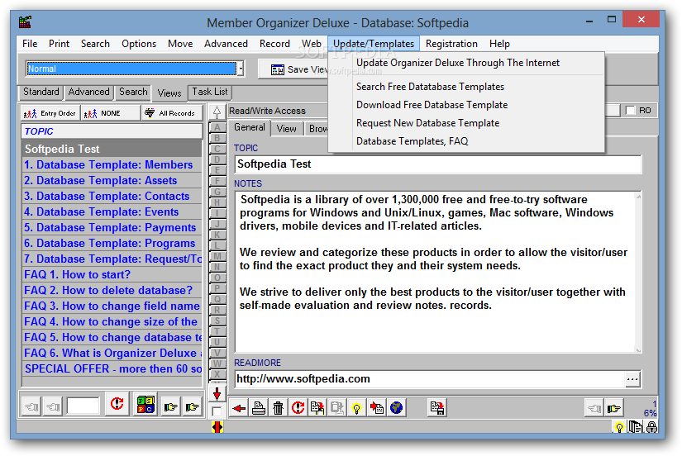Delete the record using the trash can icon
The image size is (682, 456).
coord(278,408)
